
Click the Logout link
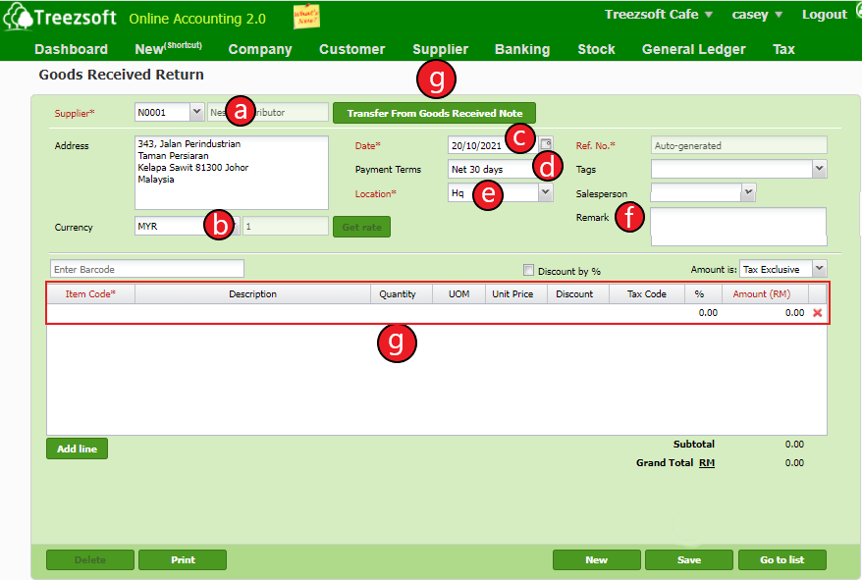coord(824,15)
